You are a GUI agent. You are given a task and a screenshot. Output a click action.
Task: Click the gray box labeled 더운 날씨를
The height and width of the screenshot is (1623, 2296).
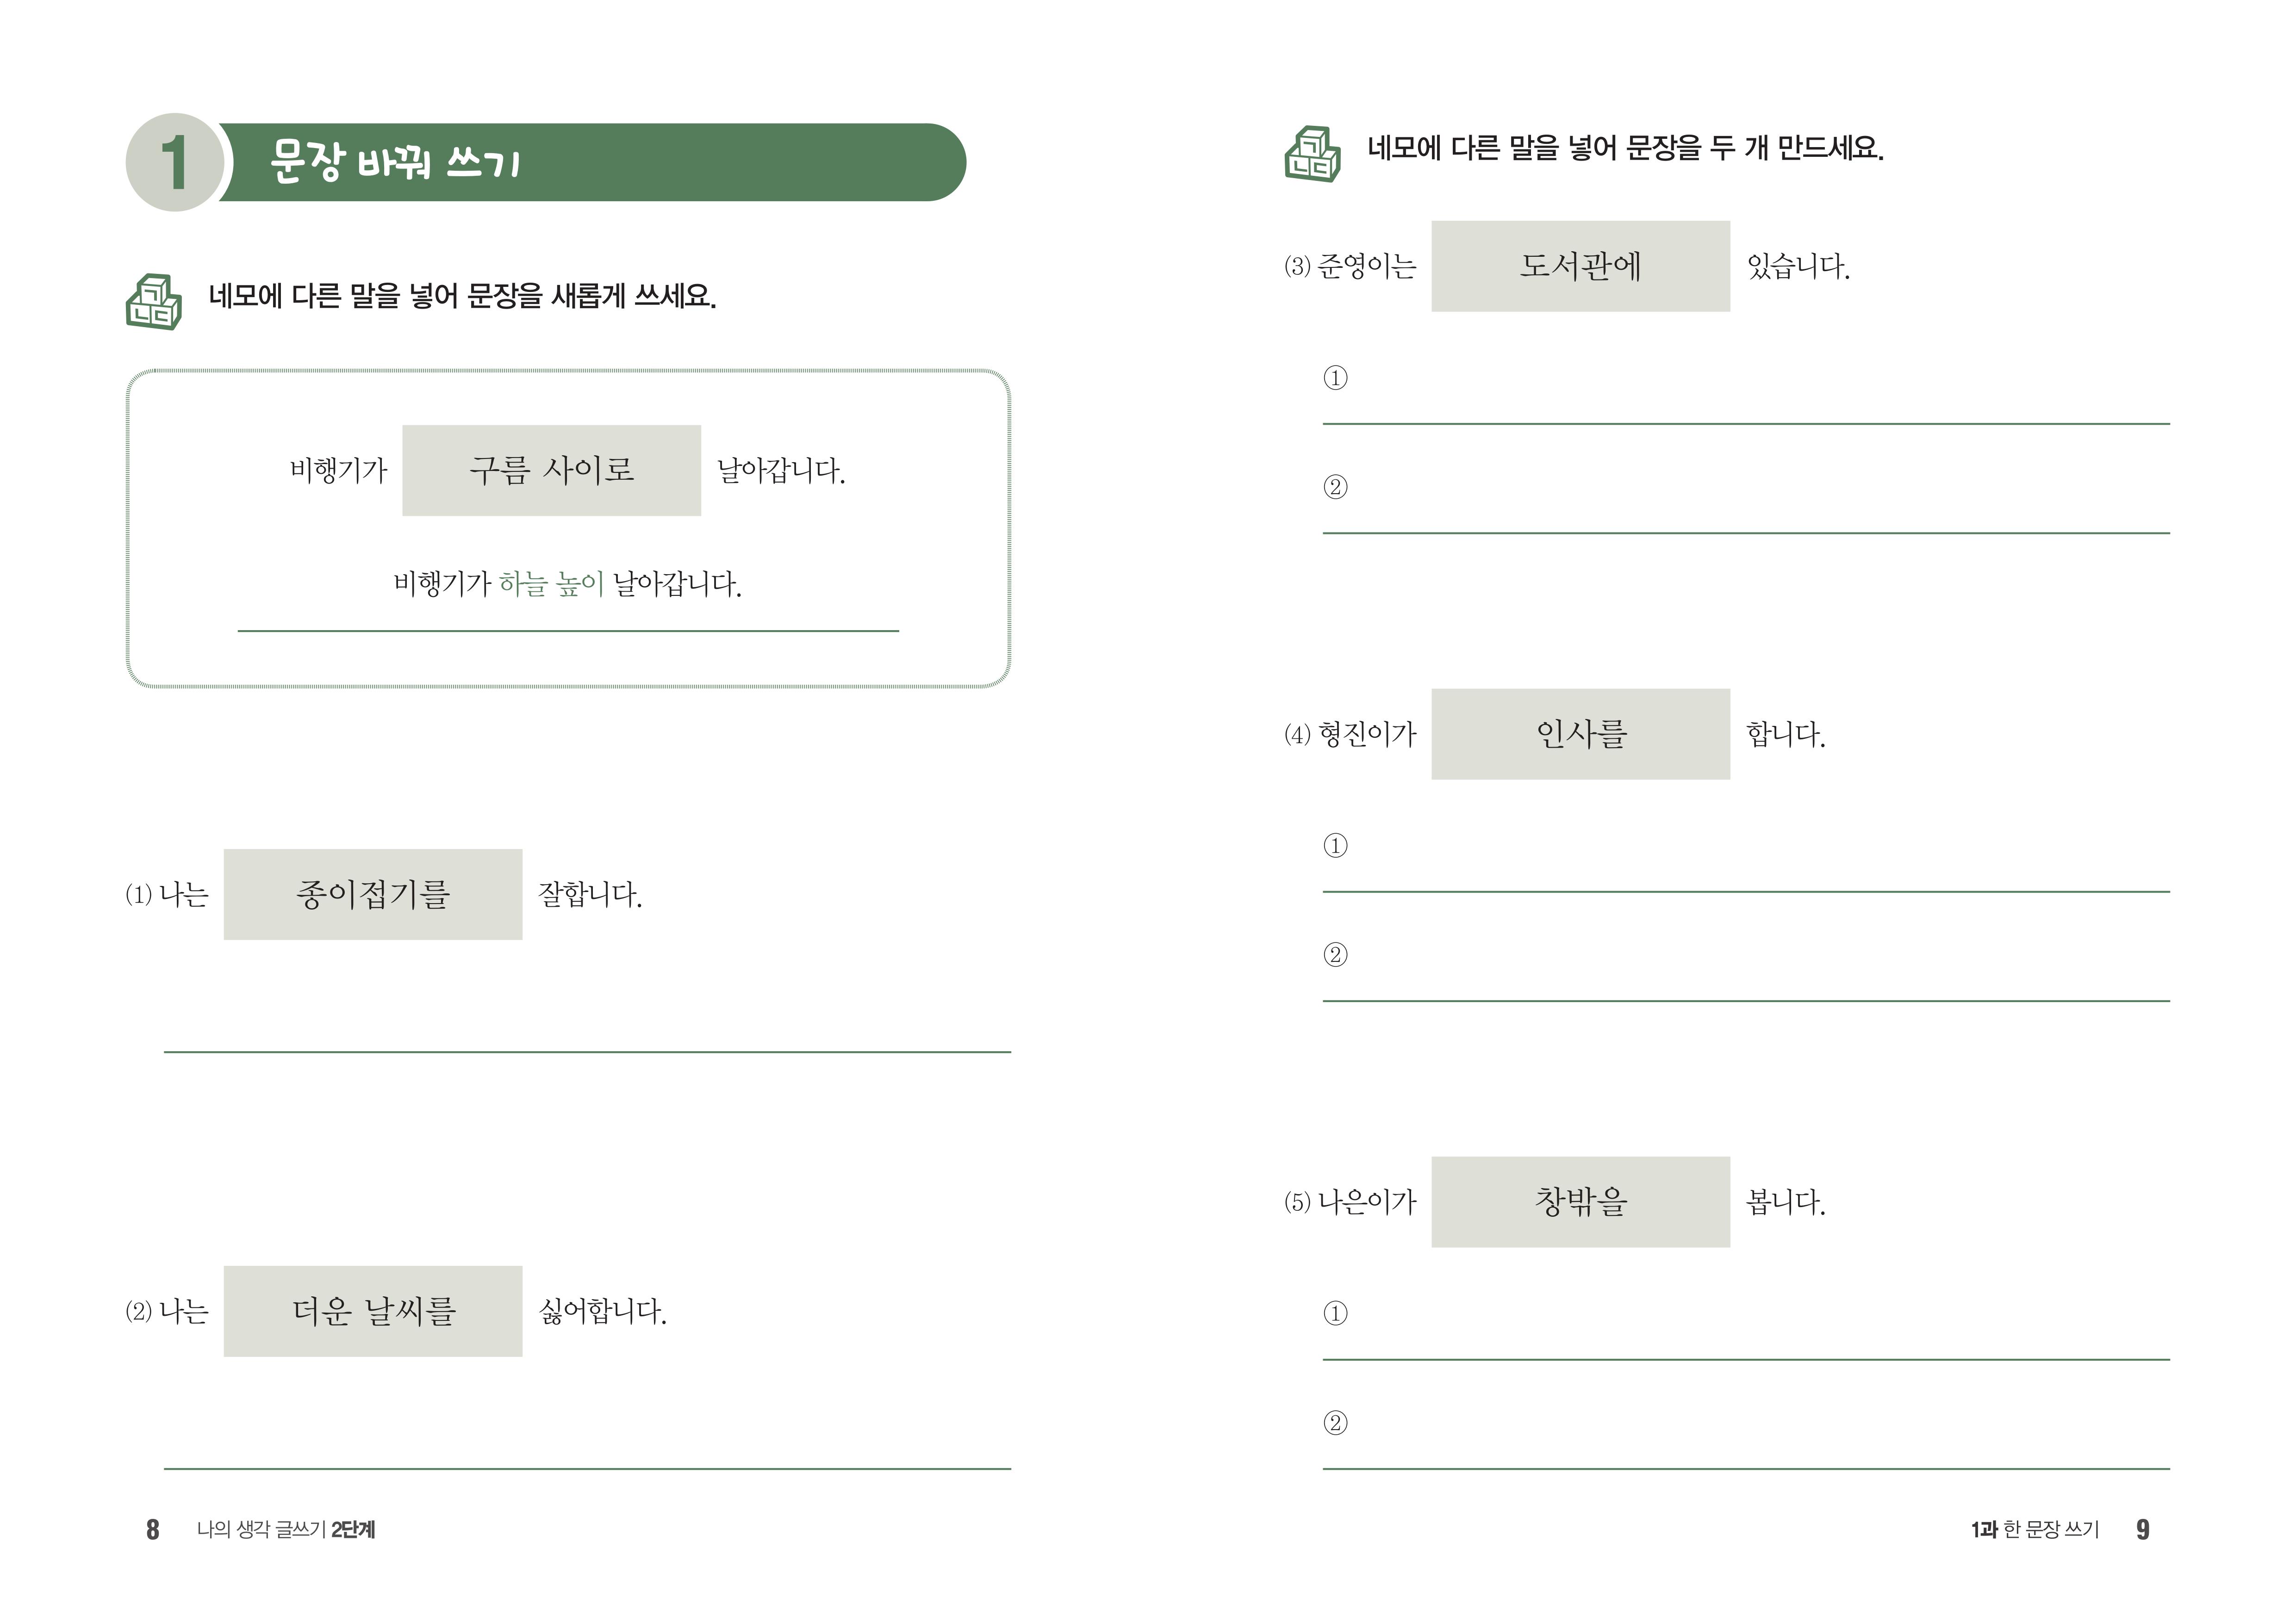click(372, 1311)
